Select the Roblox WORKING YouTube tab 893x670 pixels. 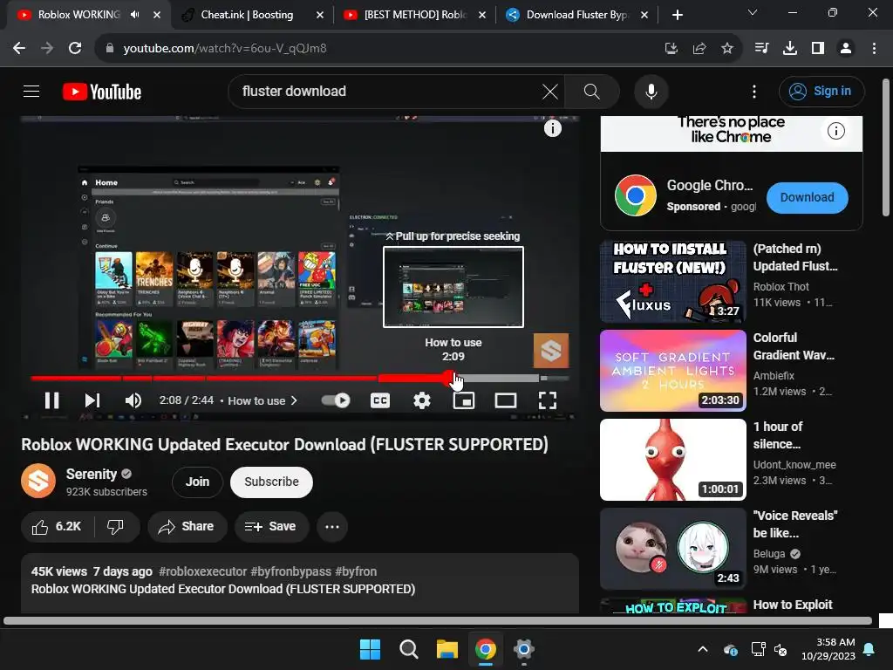pyautogui.click(x=78, y=15)
